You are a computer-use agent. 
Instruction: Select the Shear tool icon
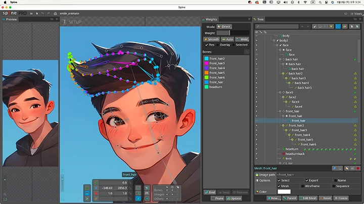coord(96,198)
